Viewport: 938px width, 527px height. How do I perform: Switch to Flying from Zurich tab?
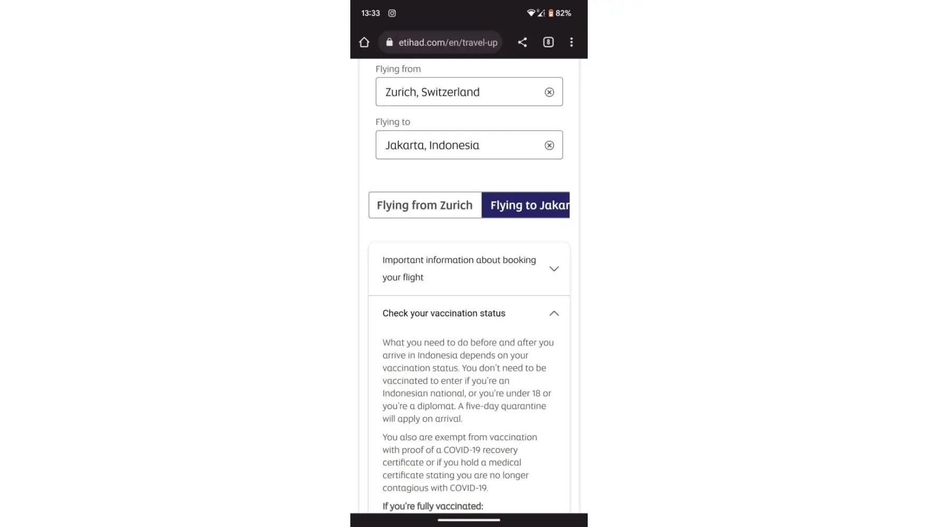point(425,205)
